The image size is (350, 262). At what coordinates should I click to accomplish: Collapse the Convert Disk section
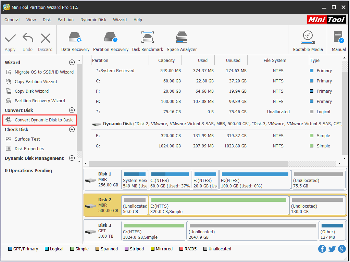tap(72, 110)
